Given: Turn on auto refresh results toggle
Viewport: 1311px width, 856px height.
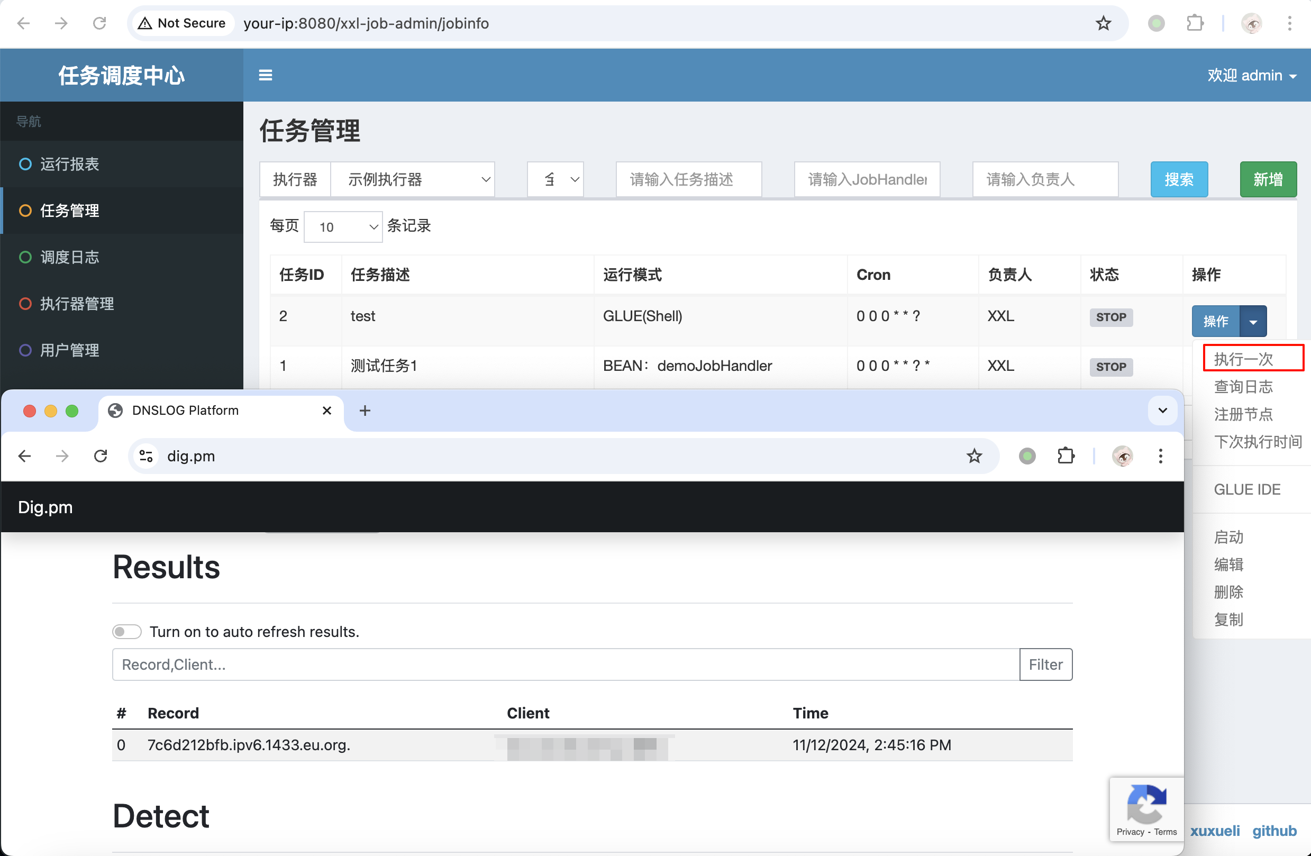Looking at the screenshot, I should [126, 632].
